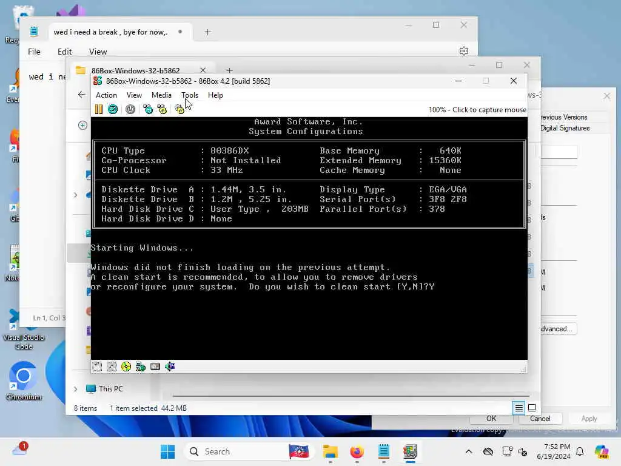The height and width of the screenshot is (466, 621).
Task: Click OK in Properties dialog
Action: [x=491, y=419]
